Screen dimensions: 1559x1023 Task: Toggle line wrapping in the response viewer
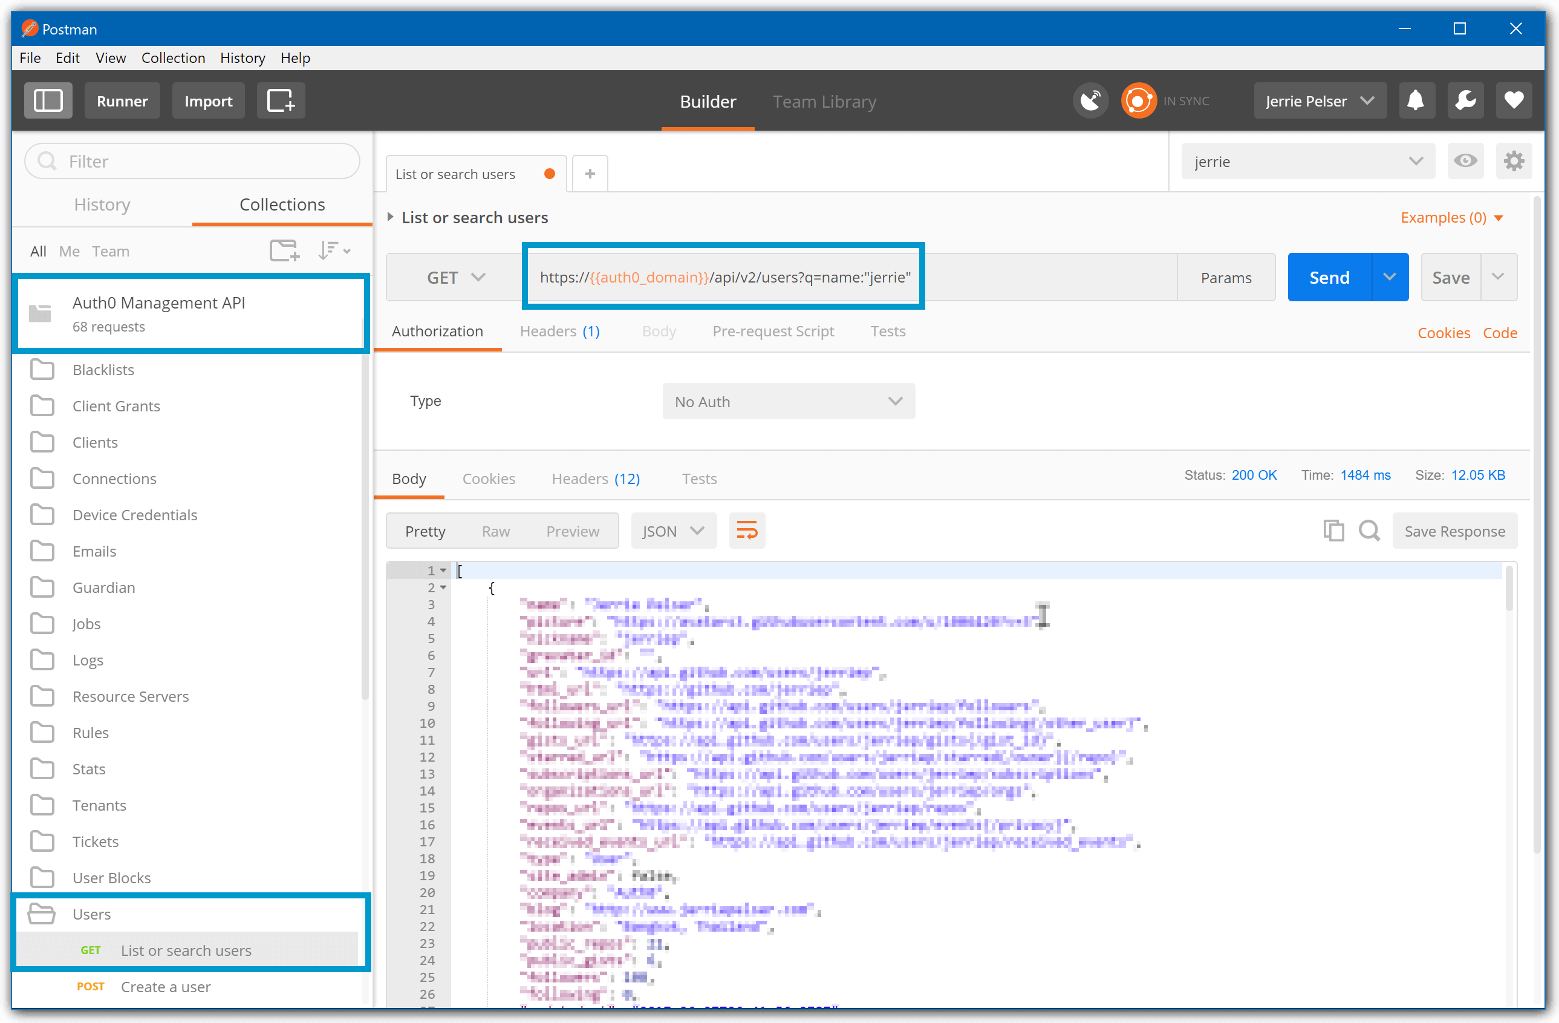coord(747,530)
